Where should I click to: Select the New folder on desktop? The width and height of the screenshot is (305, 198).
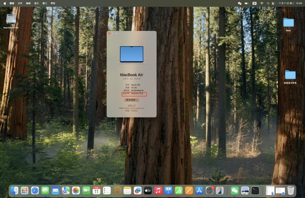pyautogui.click(x=288, y=24)
